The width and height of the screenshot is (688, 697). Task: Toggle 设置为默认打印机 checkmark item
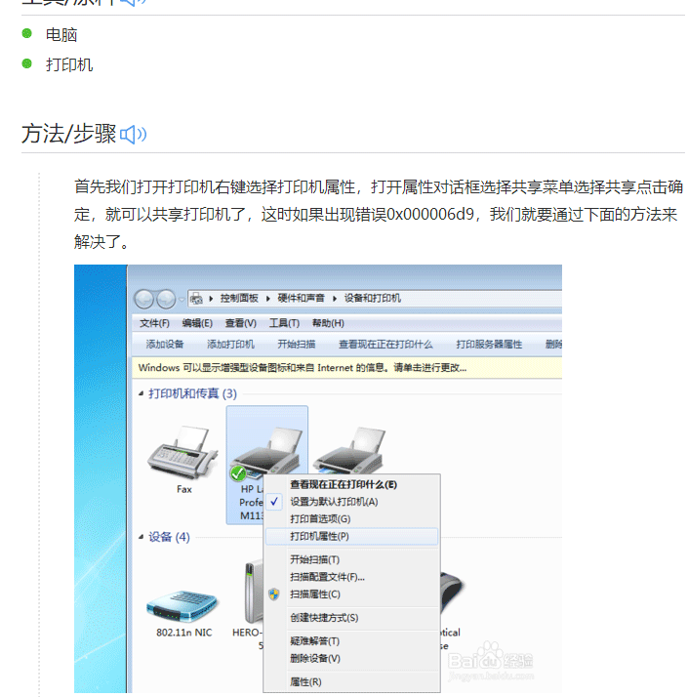(334, 502)
